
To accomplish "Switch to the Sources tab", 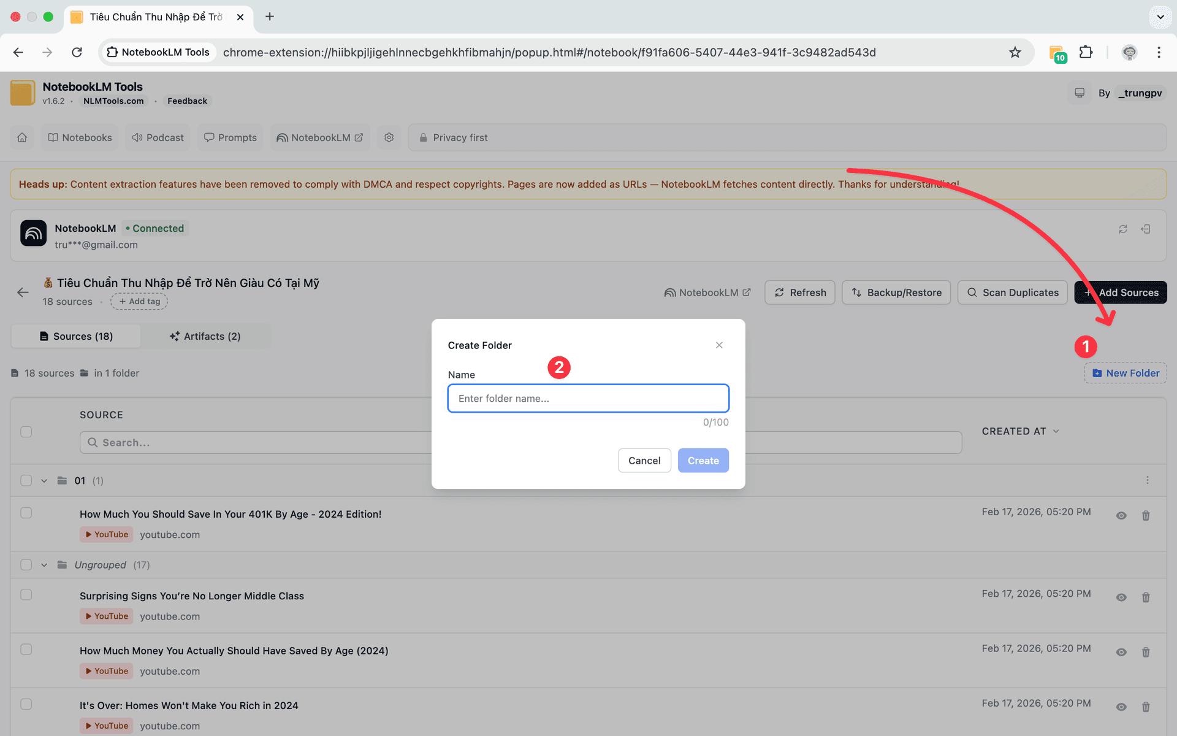I will click(x=75, y=336).
